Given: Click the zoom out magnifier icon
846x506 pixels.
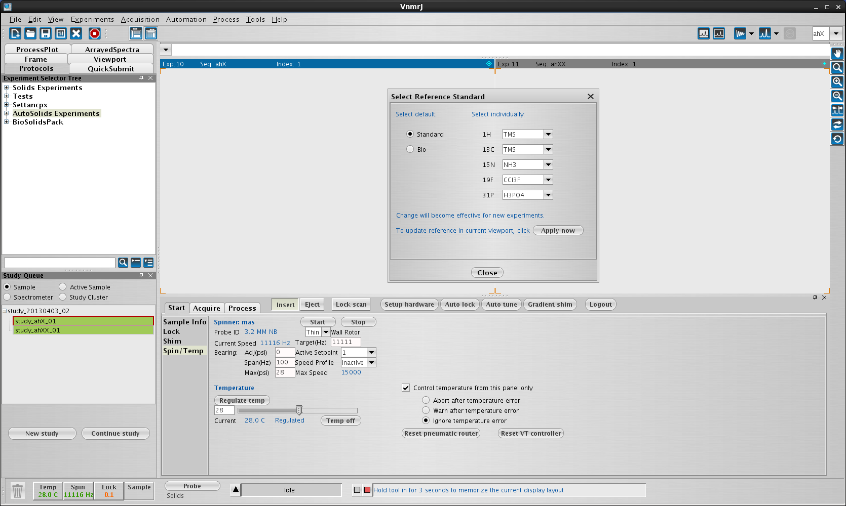Looking at the screenshot, I should click(x=837, y=96).
